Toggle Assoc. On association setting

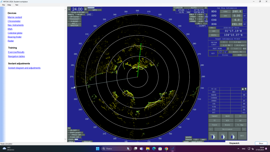pyautogui.click(x=237, y=52)
